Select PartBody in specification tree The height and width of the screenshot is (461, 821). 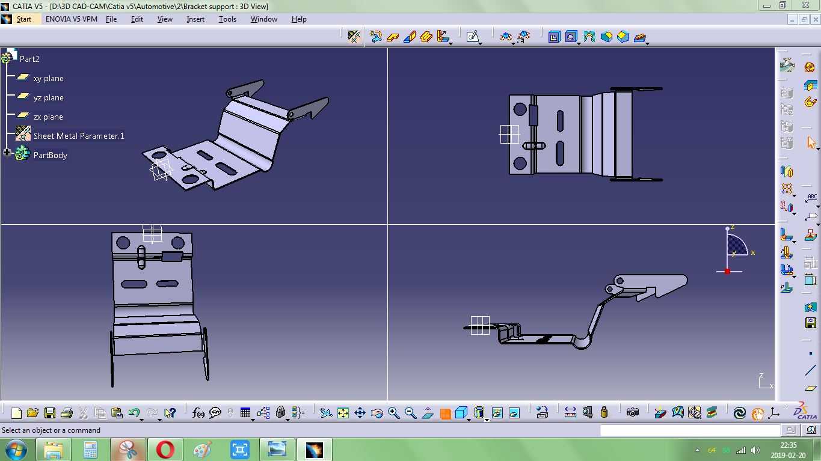coord(51,155)
